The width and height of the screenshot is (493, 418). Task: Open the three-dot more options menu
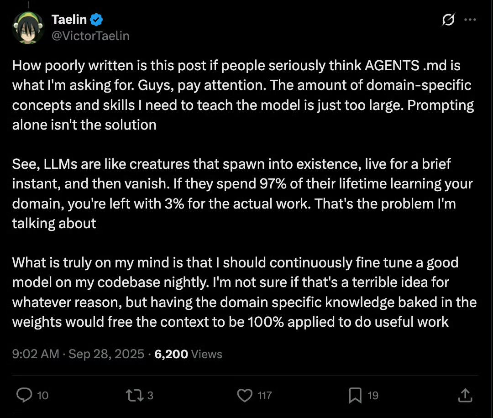click(x=470, y=20)
